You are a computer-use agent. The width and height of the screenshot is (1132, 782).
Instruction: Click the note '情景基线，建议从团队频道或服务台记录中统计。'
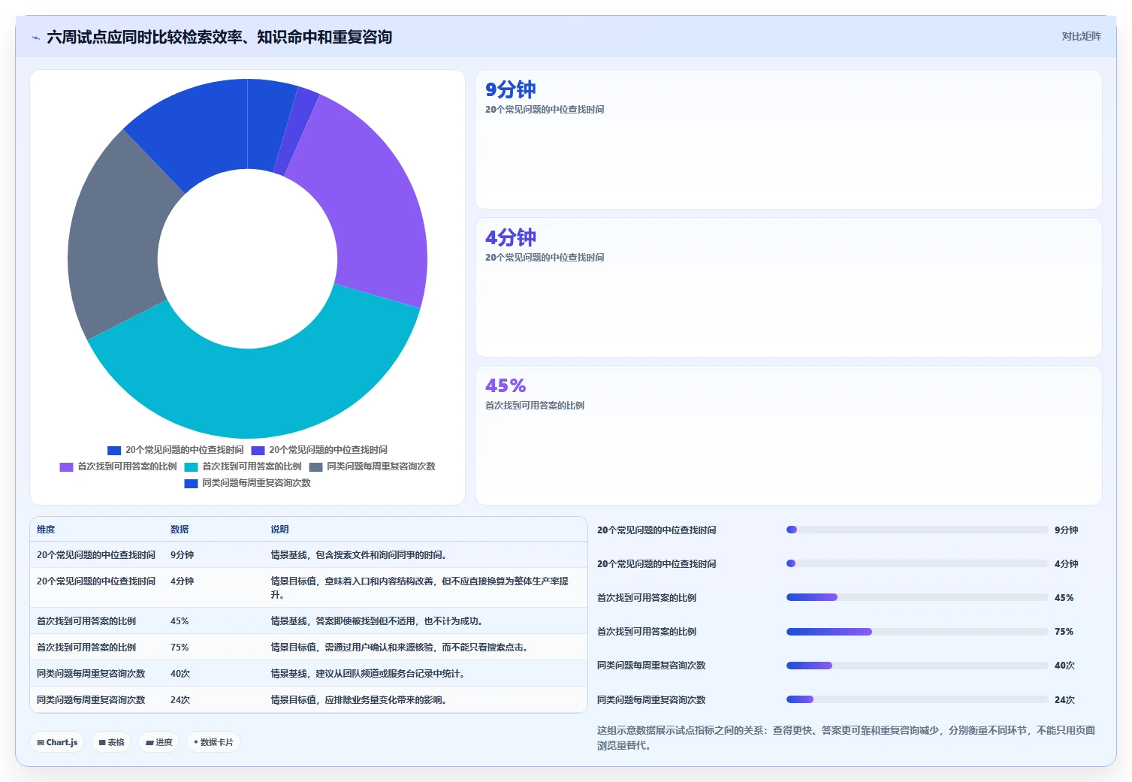click(370, 674)
